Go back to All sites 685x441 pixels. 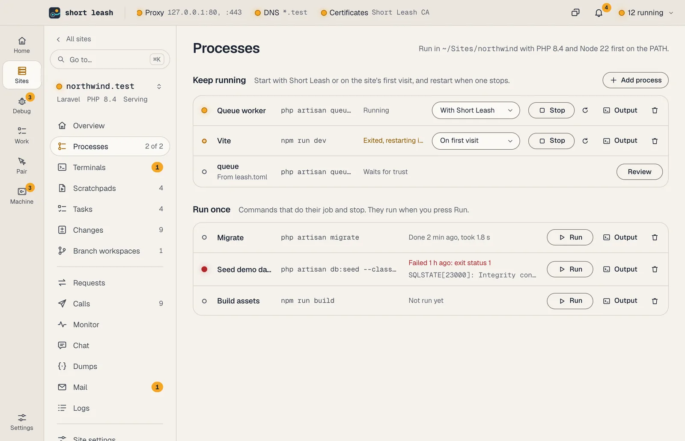(74, 39)
